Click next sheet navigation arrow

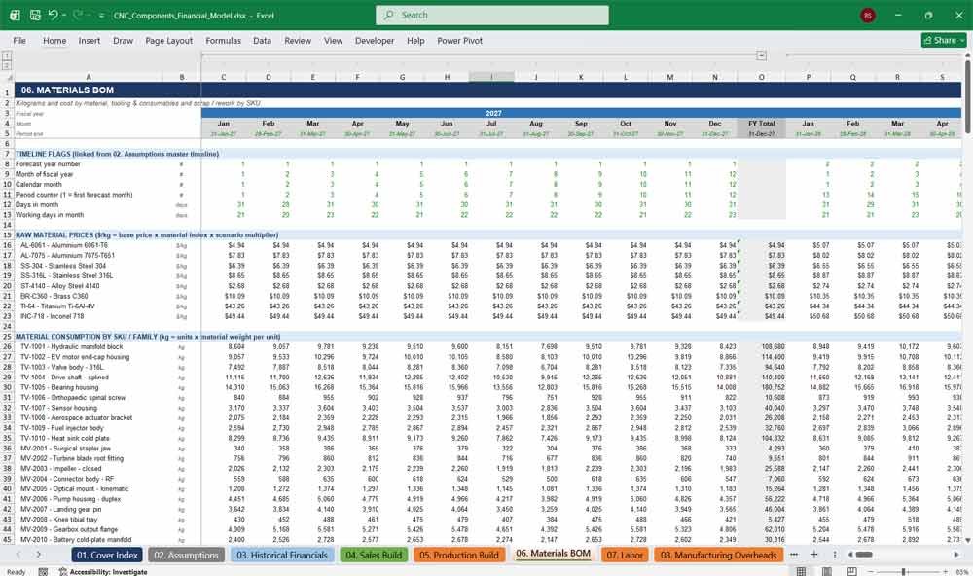pos(39,555)
